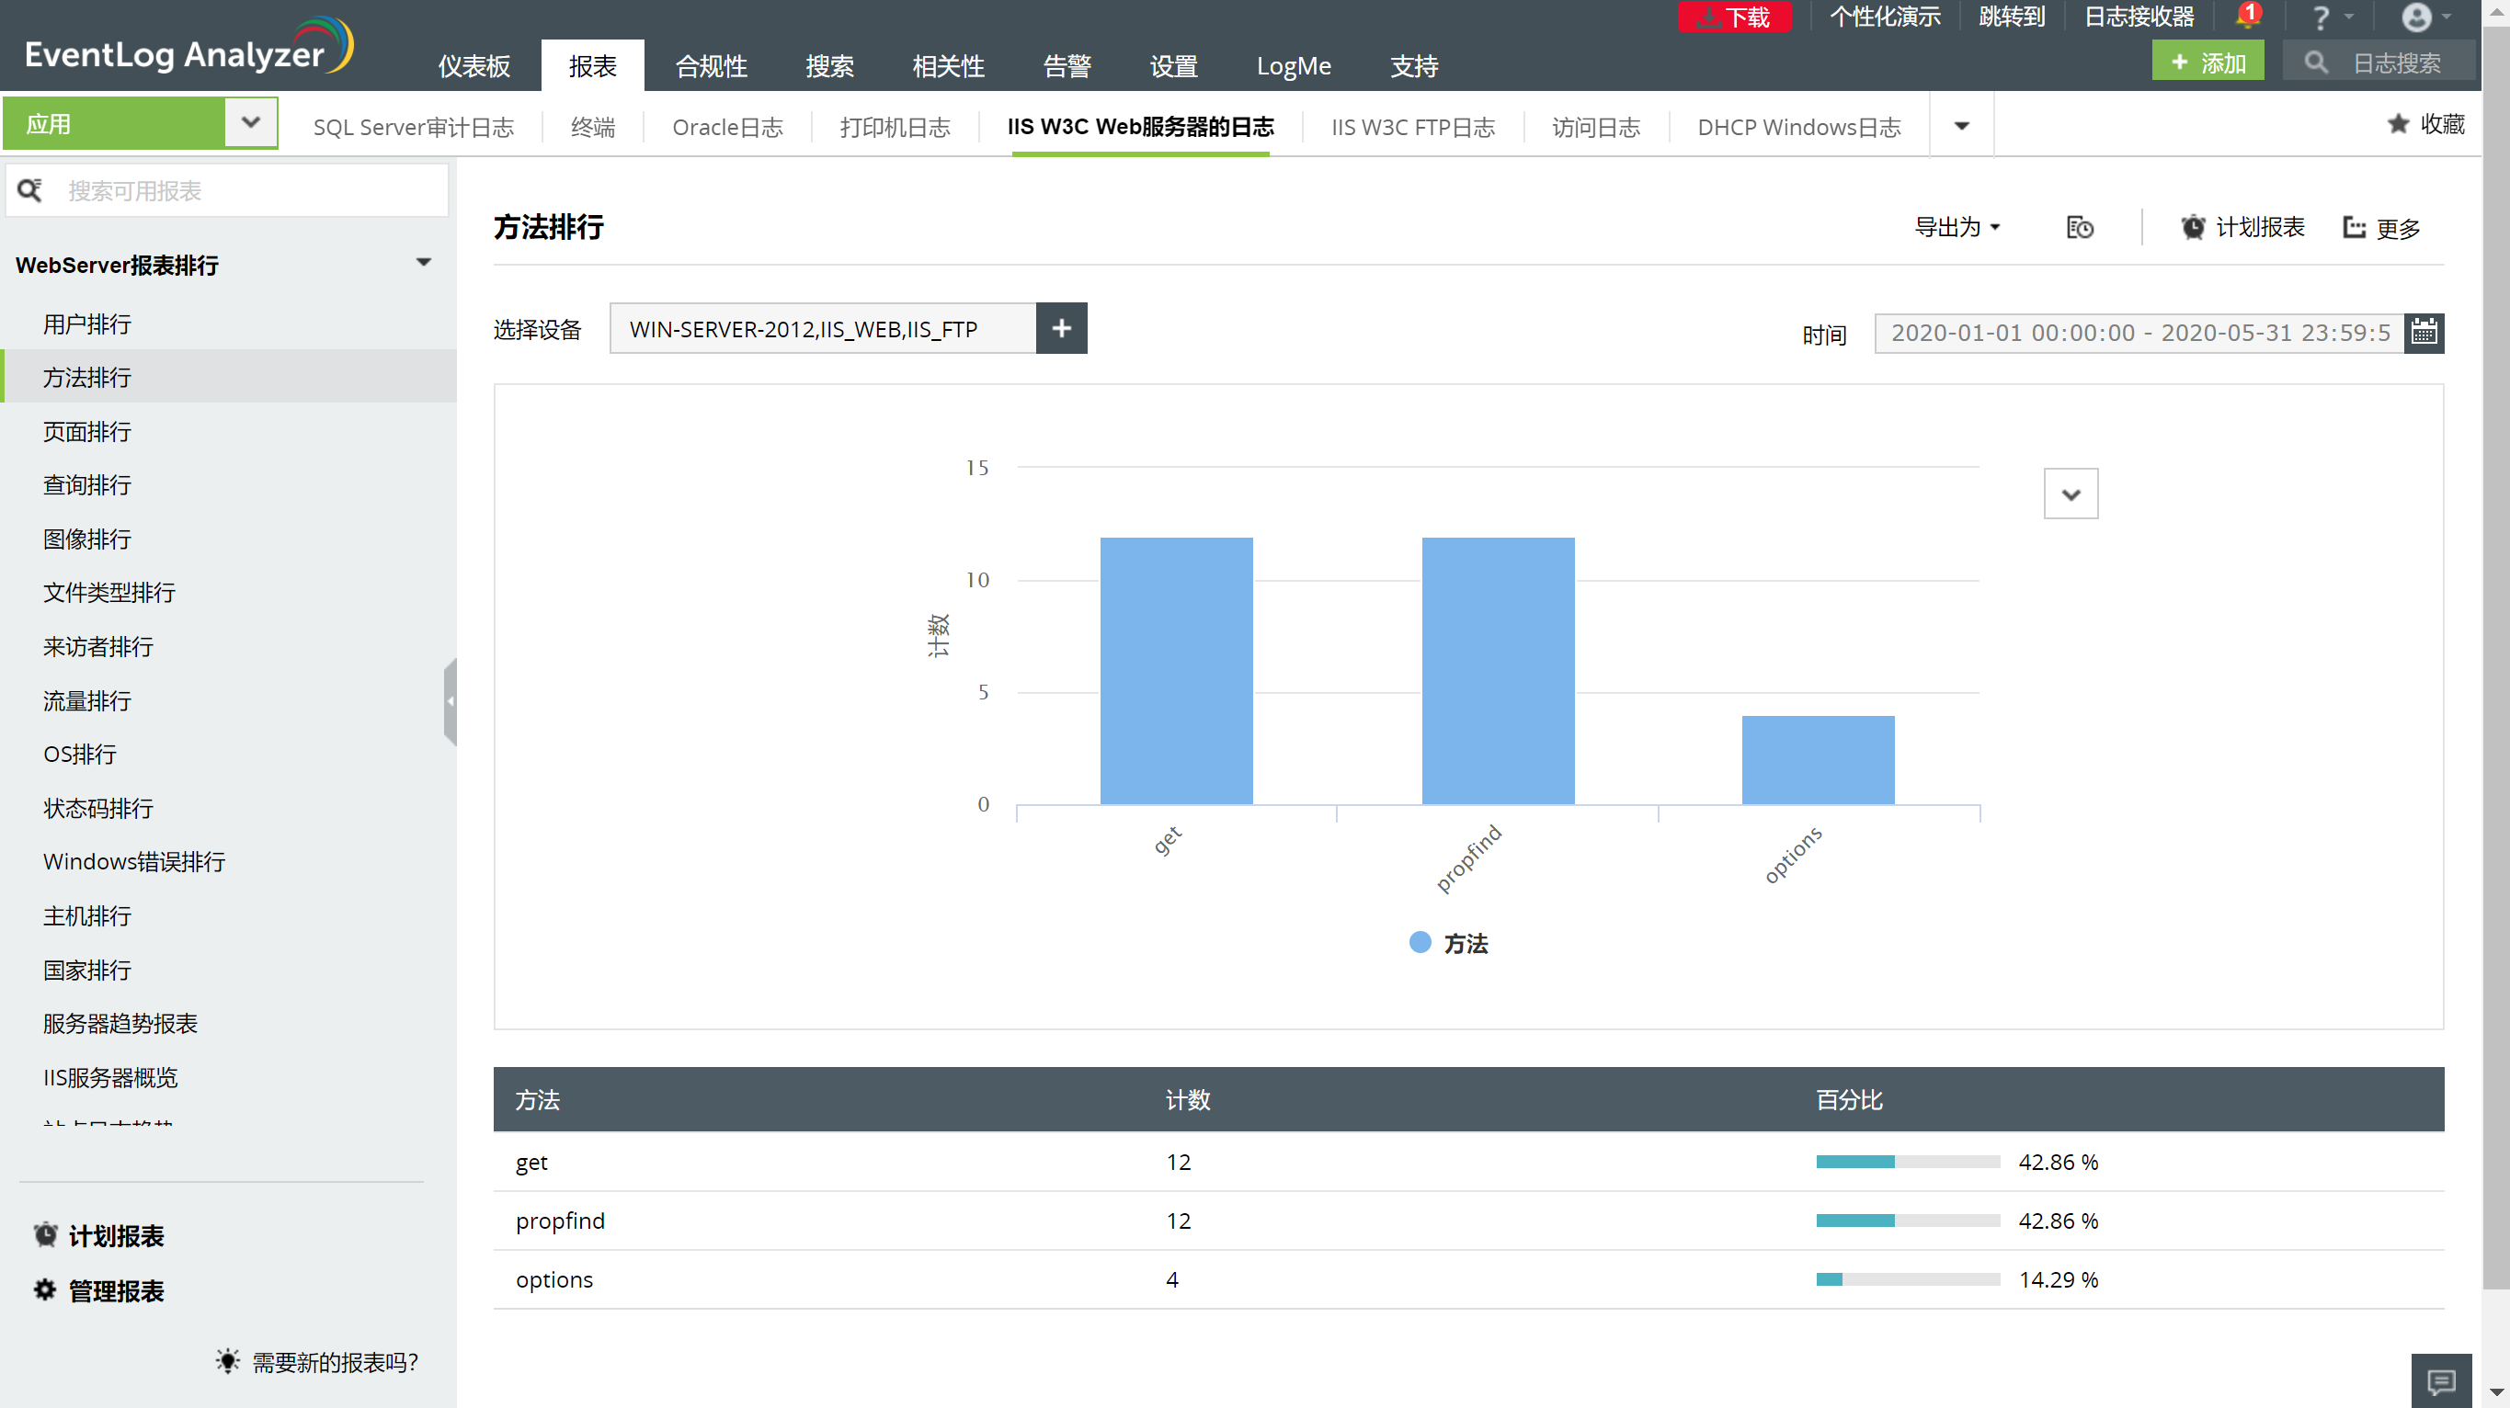The width and height of the screenshot is (2510, 1408).
Task: Open the chat feedback icon
Action: pos(2441,1380)
